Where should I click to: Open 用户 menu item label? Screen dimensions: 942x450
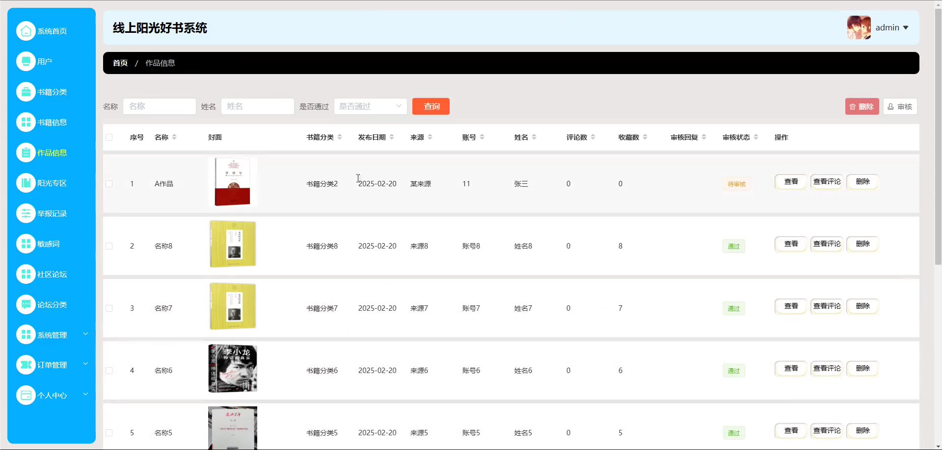coord(45,61)
